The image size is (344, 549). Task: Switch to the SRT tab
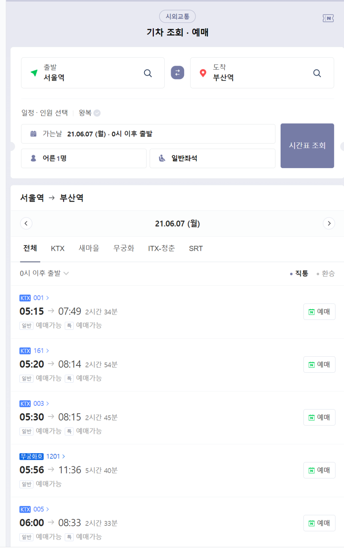point(196,248)
